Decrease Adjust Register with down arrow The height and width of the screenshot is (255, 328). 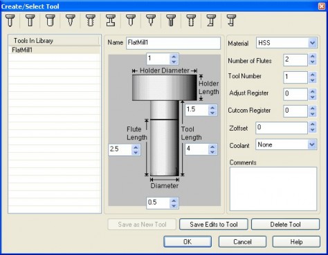312,97
